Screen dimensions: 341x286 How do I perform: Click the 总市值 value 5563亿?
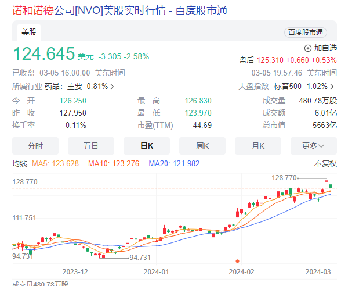(x=325, y=125)
